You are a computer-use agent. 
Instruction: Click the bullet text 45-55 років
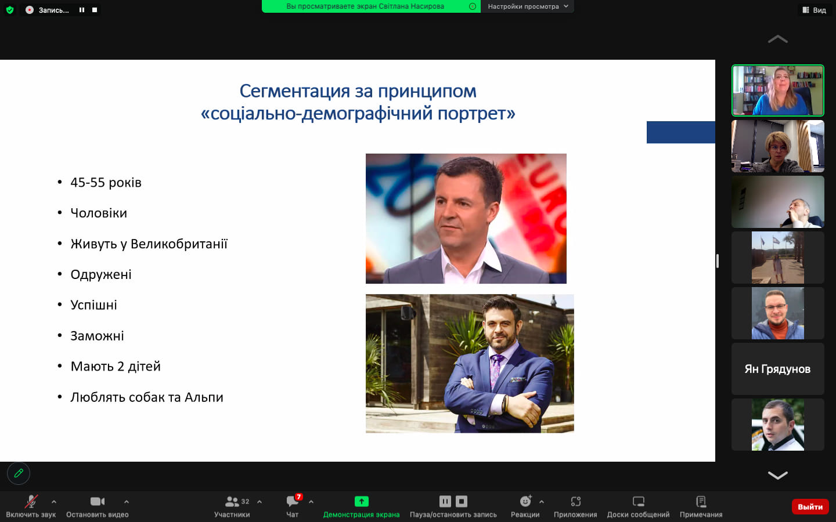[106, 183]
